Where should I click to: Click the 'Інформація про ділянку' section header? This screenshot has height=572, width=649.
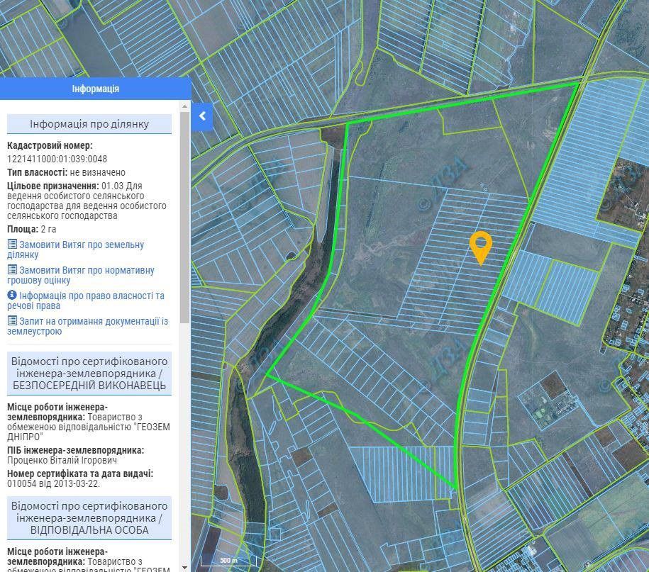pyautogui.click(x=89, y=124)
